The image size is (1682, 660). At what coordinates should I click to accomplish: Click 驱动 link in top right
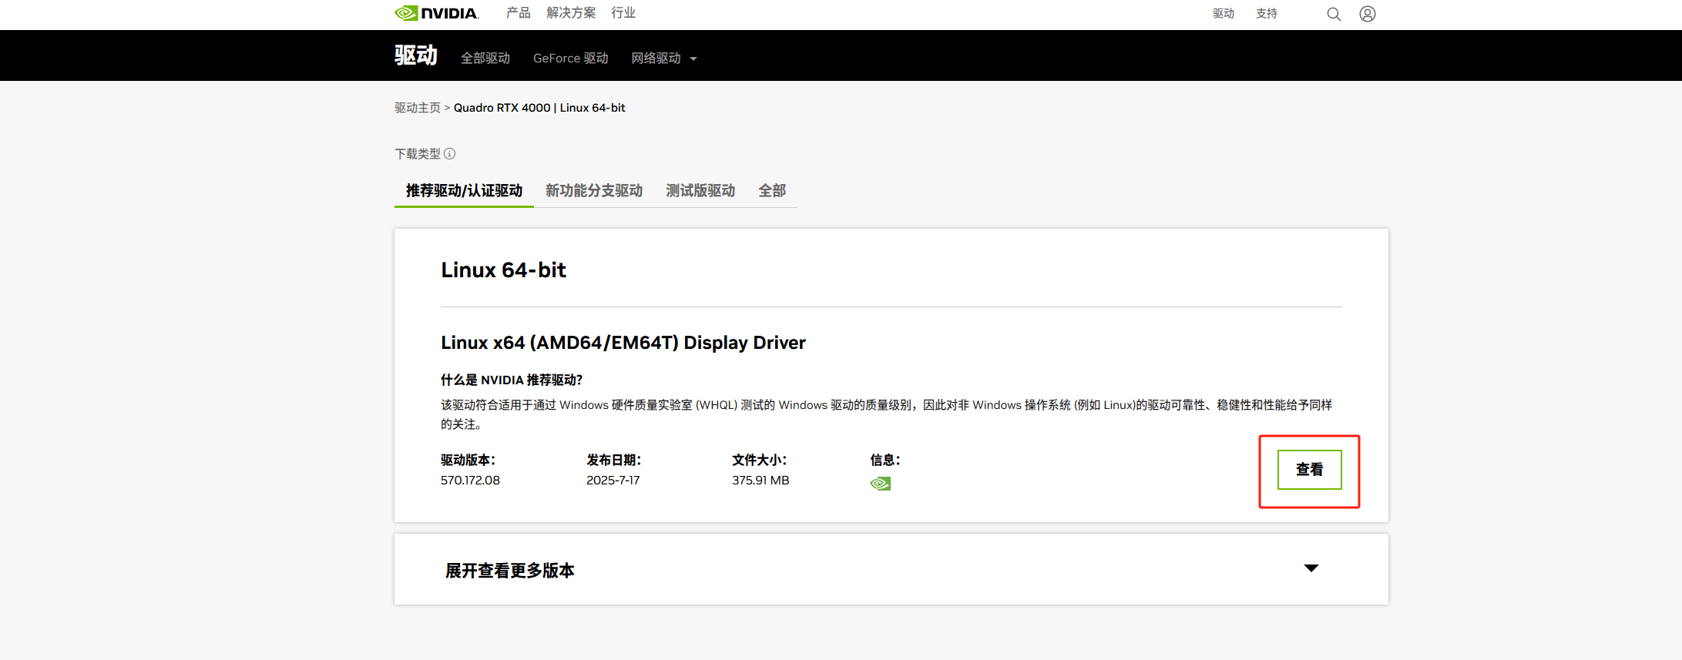(x=1224, y=14)
